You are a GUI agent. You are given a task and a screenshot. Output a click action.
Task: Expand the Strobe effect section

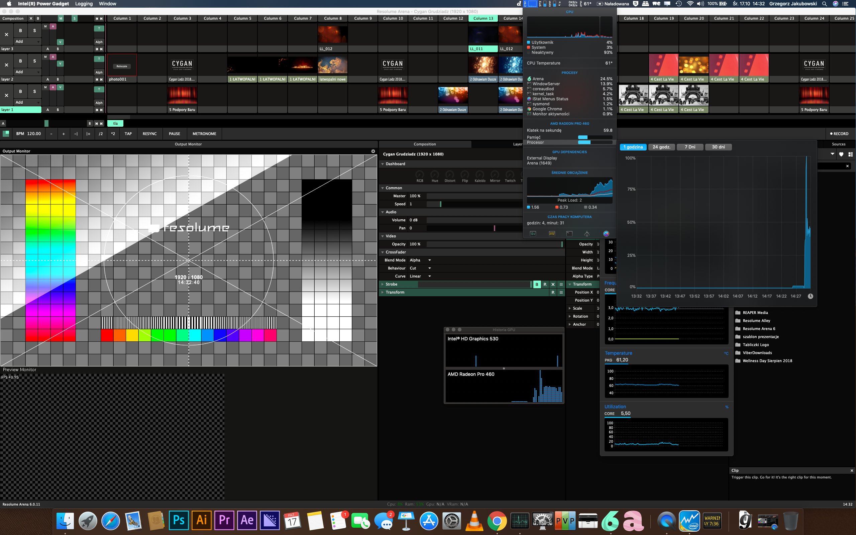click(383, 285)
